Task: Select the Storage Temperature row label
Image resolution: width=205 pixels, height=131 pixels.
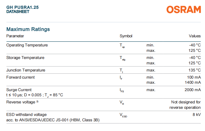Action: 25,58
